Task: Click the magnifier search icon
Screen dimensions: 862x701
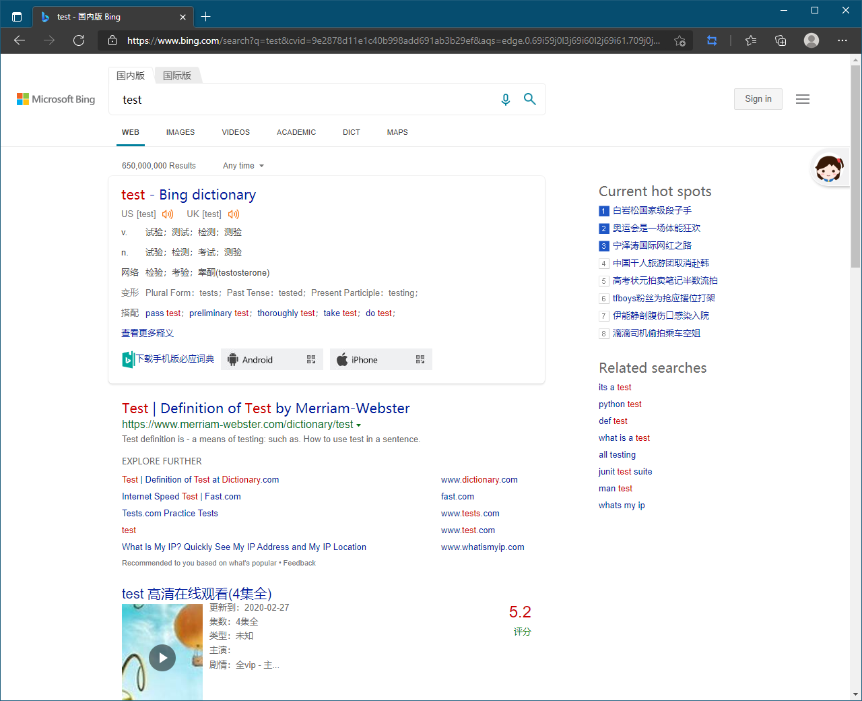Action: (530, 99)
